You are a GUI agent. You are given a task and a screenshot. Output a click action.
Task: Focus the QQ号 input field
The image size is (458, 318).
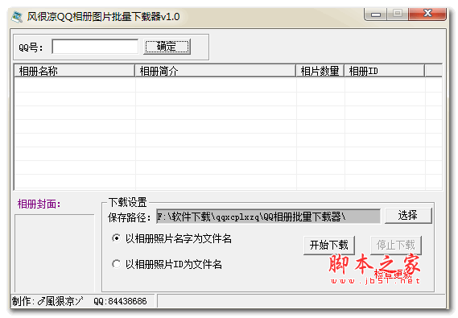95,47
